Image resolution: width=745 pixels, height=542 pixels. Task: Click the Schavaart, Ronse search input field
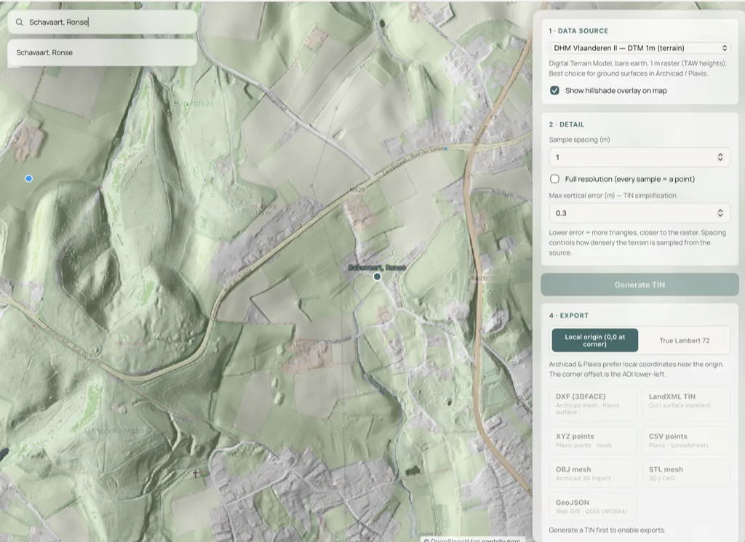tap(102, 23)
